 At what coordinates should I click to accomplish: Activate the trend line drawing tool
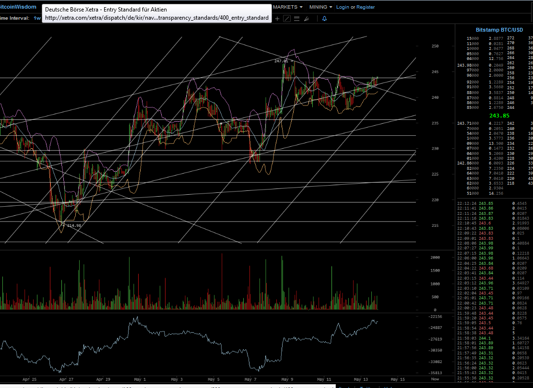[287, 19]
